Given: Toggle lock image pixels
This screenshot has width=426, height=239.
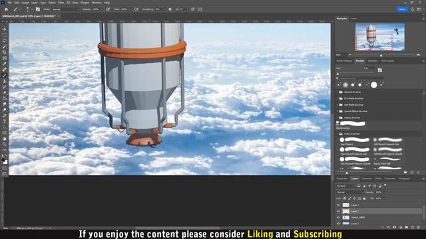Looking at the screenshot, I should (x=349, y=199).
